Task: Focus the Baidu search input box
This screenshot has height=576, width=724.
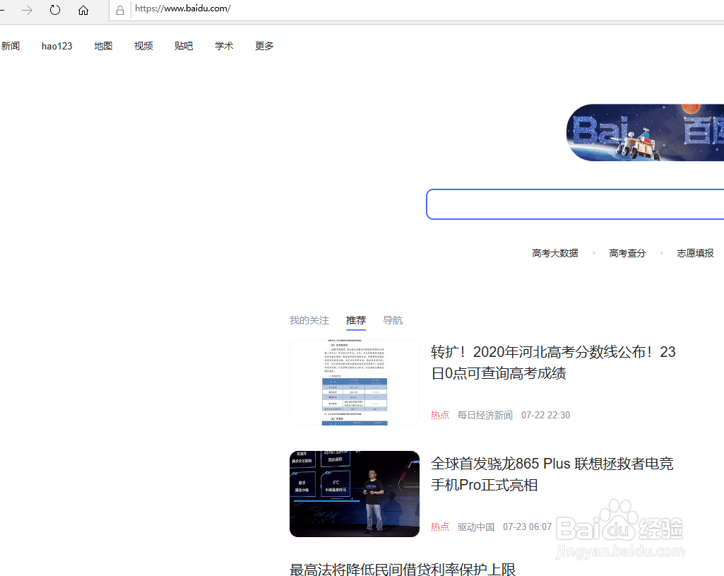Action: 575,204
